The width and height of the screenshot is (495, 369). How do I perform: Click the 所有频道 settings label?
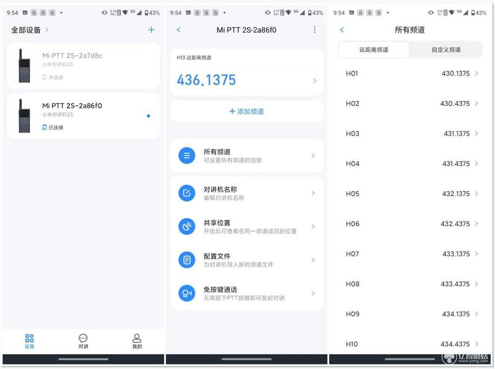coord(217,152)
